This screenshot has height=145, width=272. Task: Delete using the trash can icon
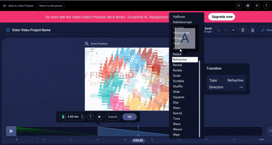point(243,30)
